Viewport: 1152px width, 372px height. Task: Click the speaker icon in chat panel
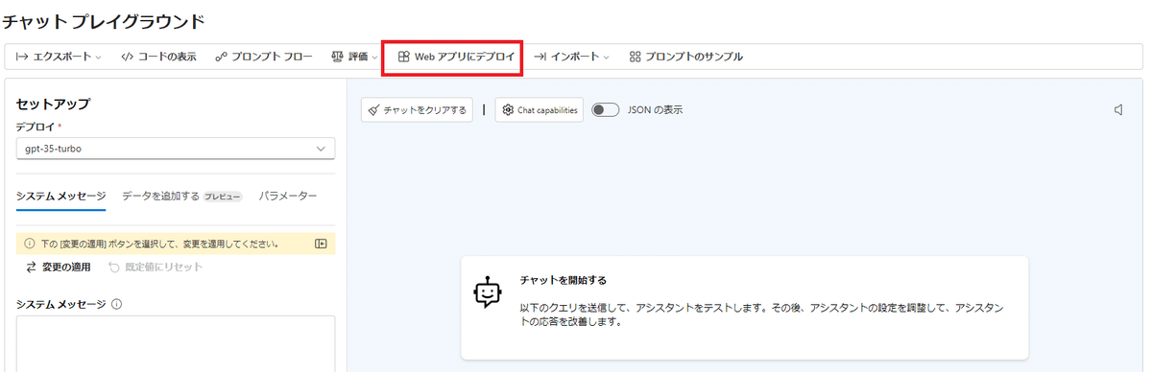(1118, 110)
